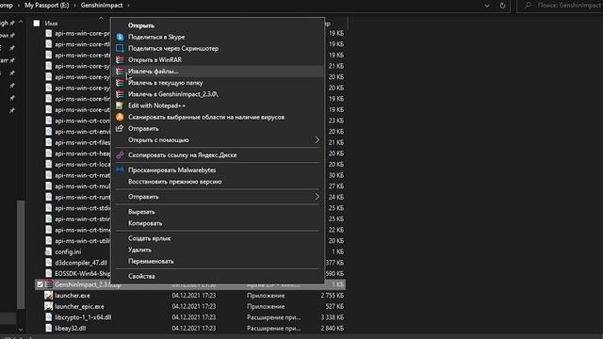Click the refresh icon in address bar
Screen dimensions: 603x339
502,6
